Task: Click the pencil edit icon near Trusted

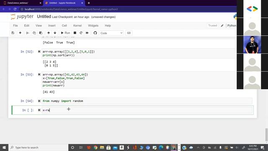Action: click(222, 26)
